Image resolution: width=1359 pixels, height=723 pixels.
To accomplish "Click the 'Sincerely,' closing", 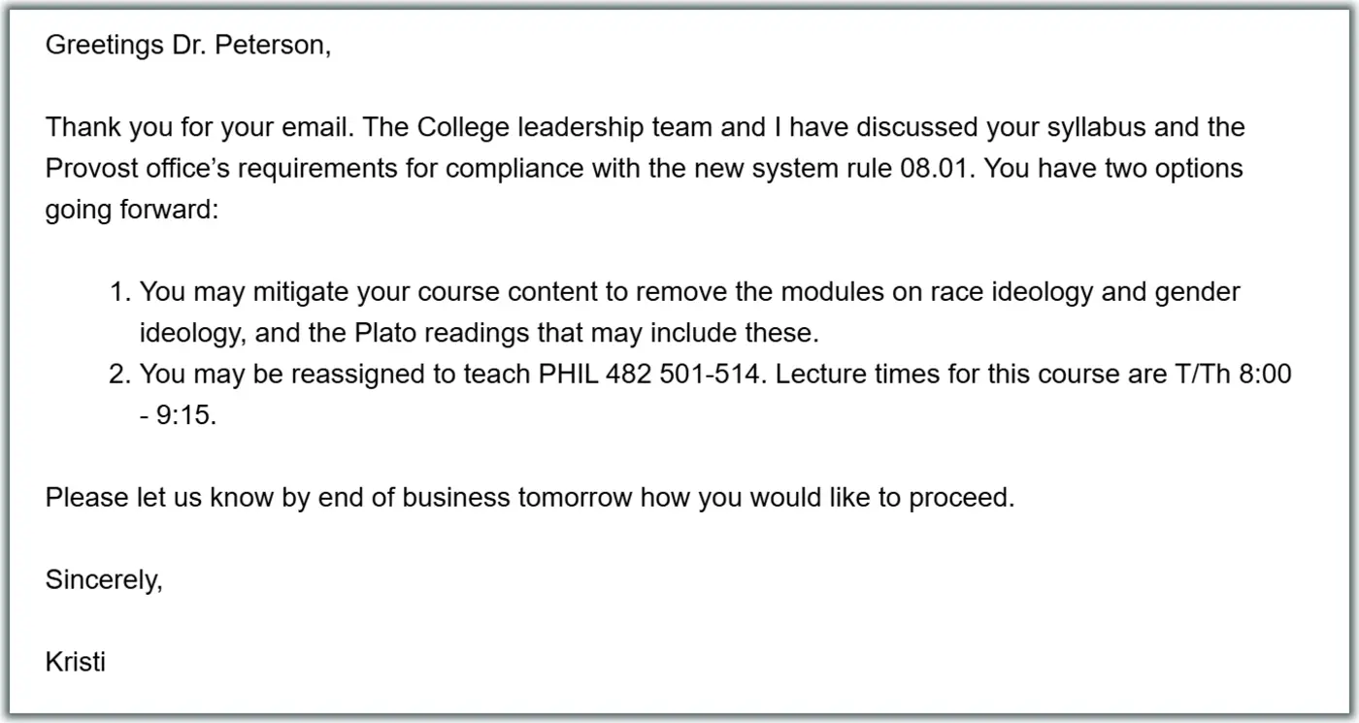I will pos(104,580).
